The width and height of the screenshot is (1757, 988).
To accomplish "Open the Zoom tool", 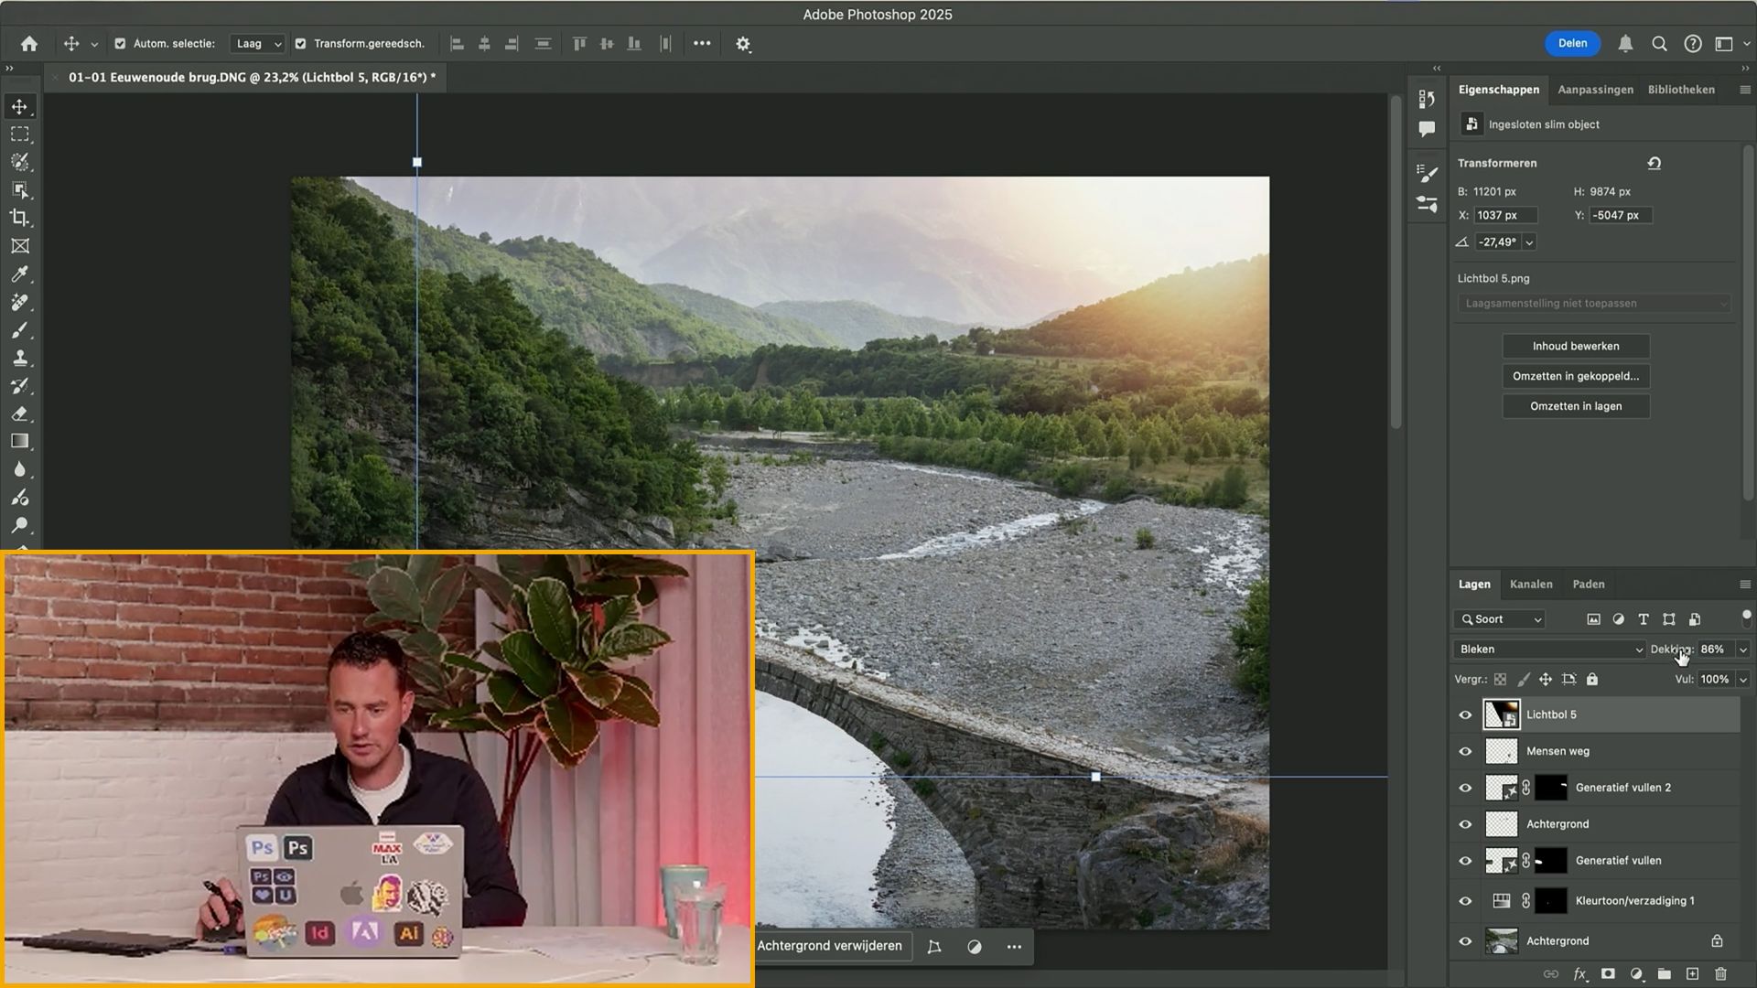I will 21,526.
